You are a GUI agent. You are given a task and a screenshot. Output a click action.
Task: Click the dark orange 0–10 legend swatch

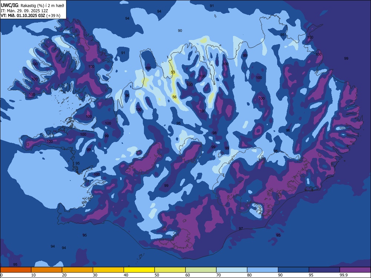pyautogui.click(x=16, y=270)
